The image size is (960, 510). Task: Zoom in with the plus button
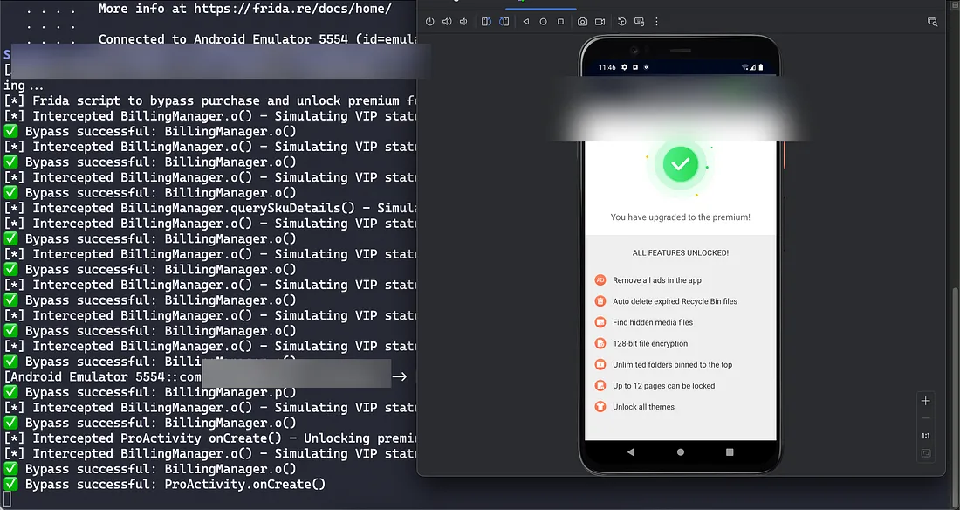pyautogui.click(x=926, y=401)
